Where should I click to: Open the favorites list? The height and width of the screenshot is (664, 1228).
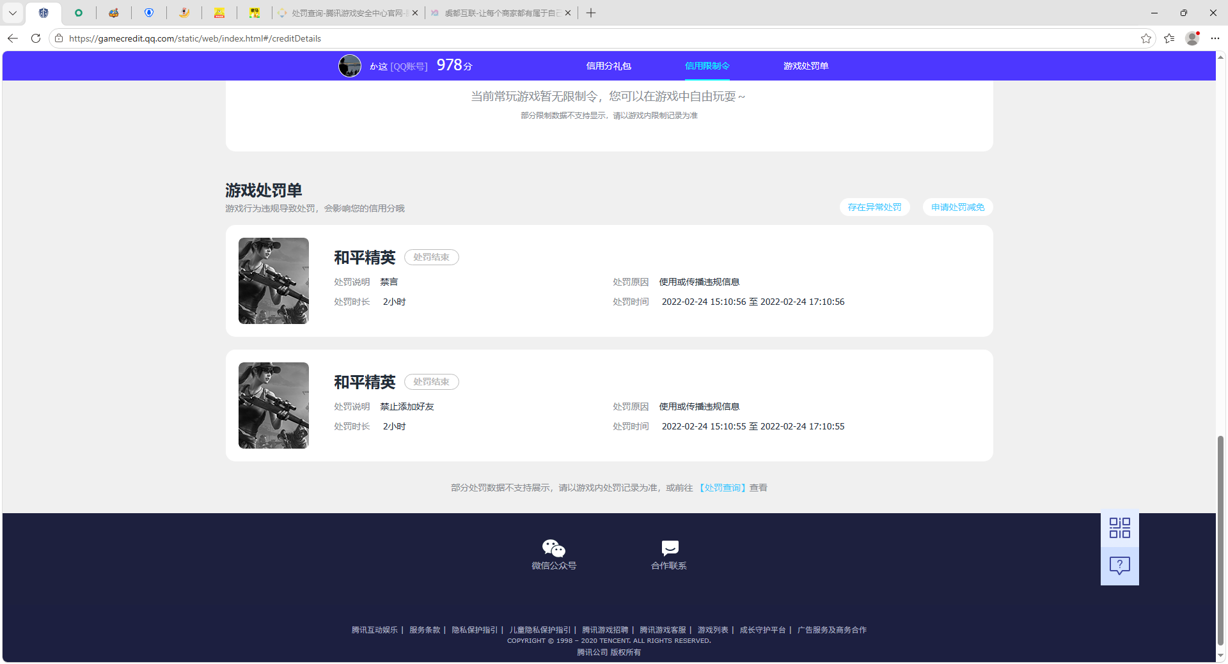pos(1169,38)
